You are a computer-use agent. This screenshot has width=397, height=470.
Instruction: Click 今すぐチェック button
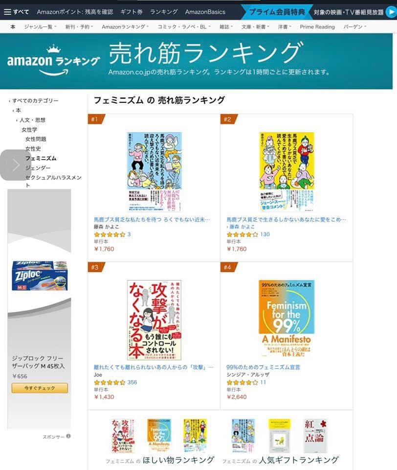pyautogui.click(x=40, y=388)
